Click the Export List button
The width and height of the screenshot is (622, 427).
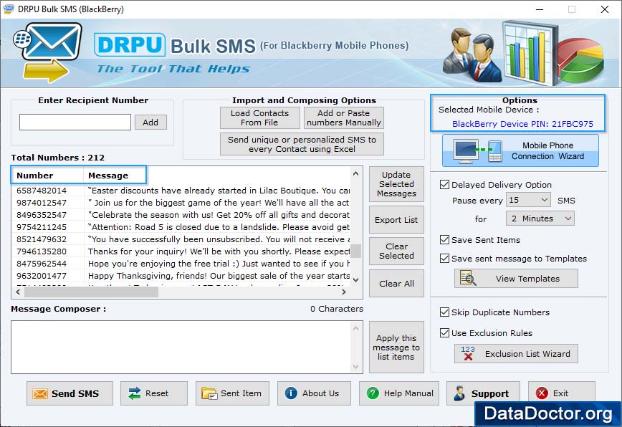coord(396,220)
